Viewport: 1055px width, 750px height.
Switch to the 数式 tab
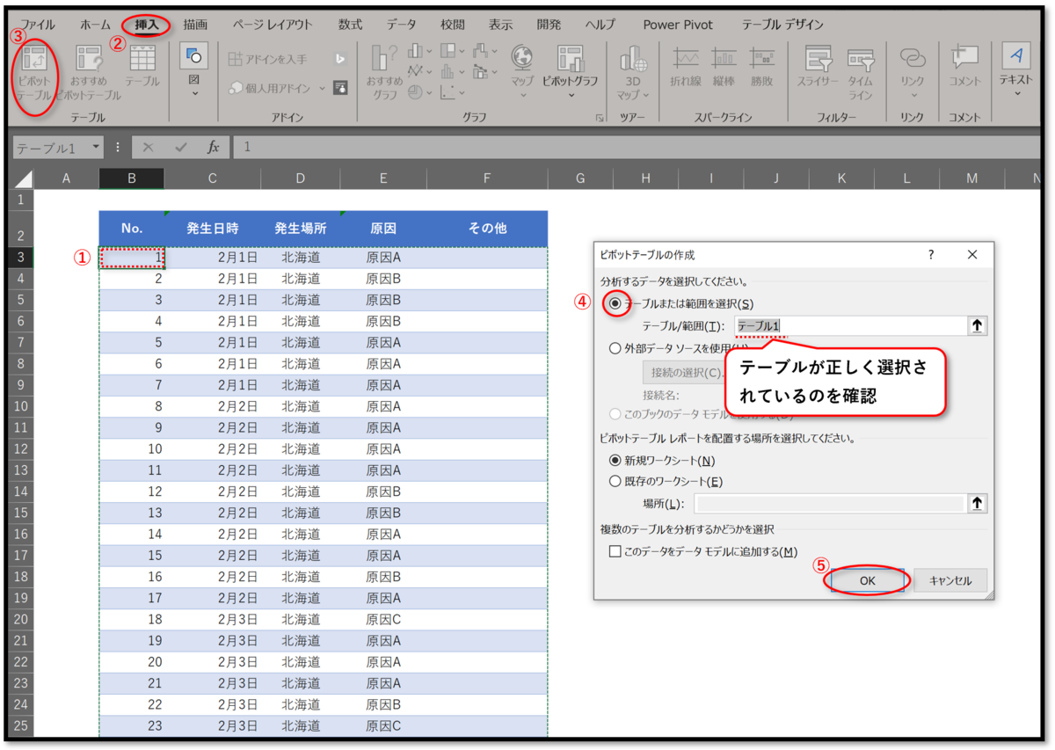coord(350,25)
